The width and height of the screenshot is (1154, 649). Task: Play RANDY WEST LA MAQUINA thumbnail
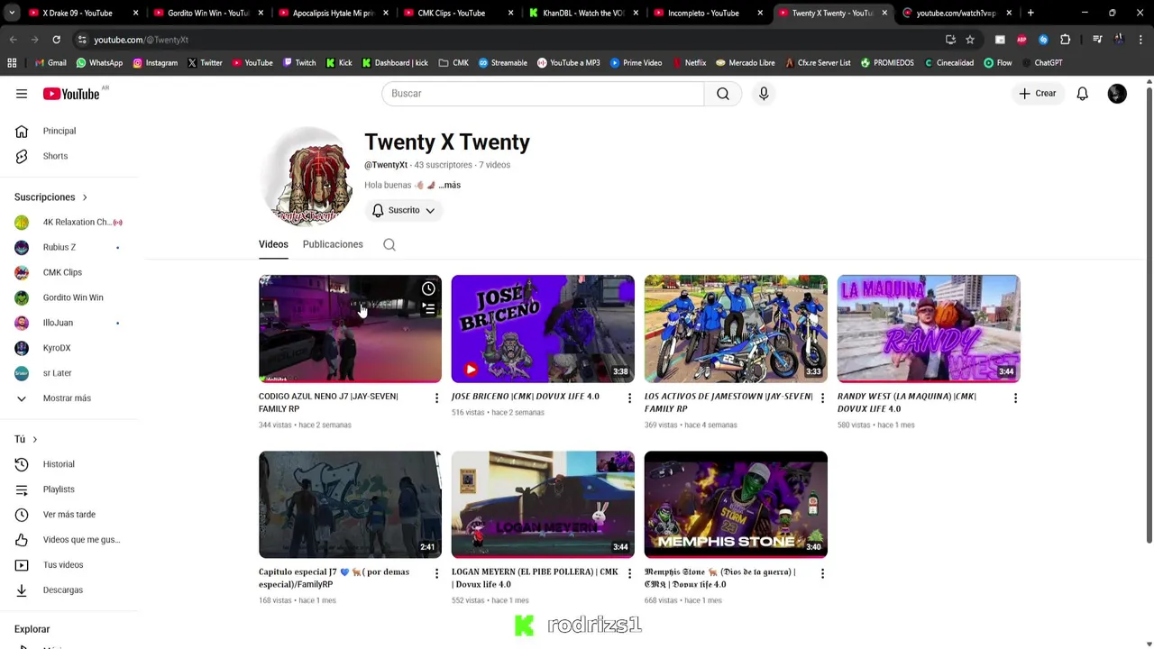click(x=929, y=329)
